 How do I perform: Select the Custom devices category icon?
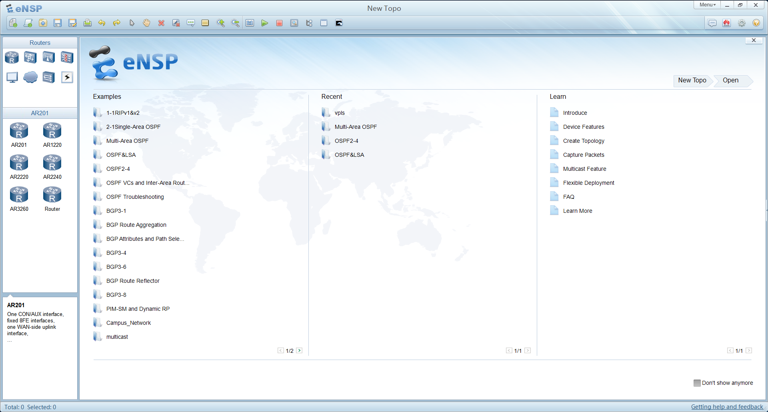tap(48, 77)
